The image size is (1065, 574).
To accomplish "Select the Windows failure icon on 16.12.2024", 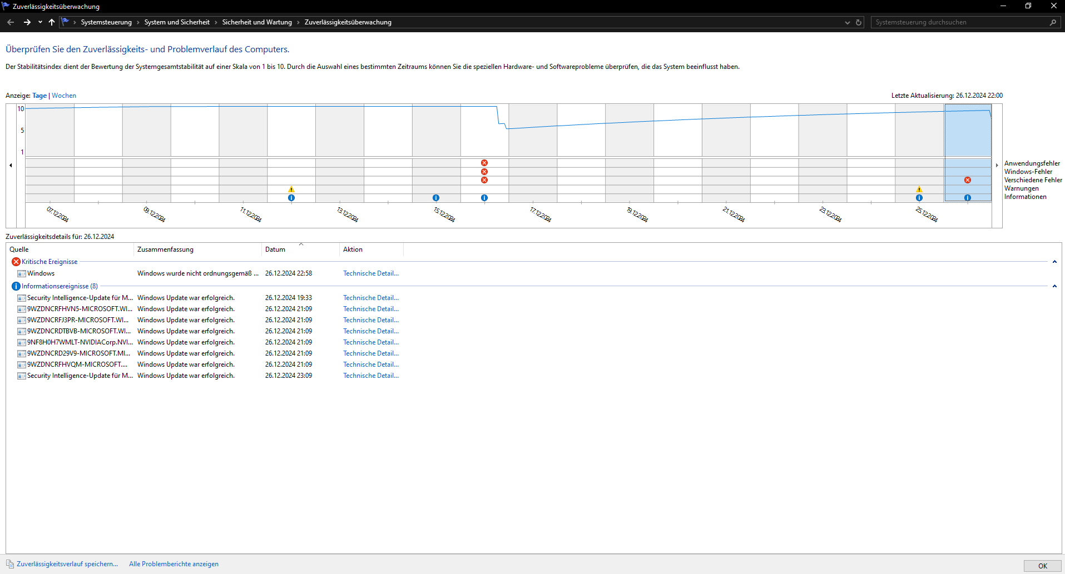I will click(x=484, y=172).
